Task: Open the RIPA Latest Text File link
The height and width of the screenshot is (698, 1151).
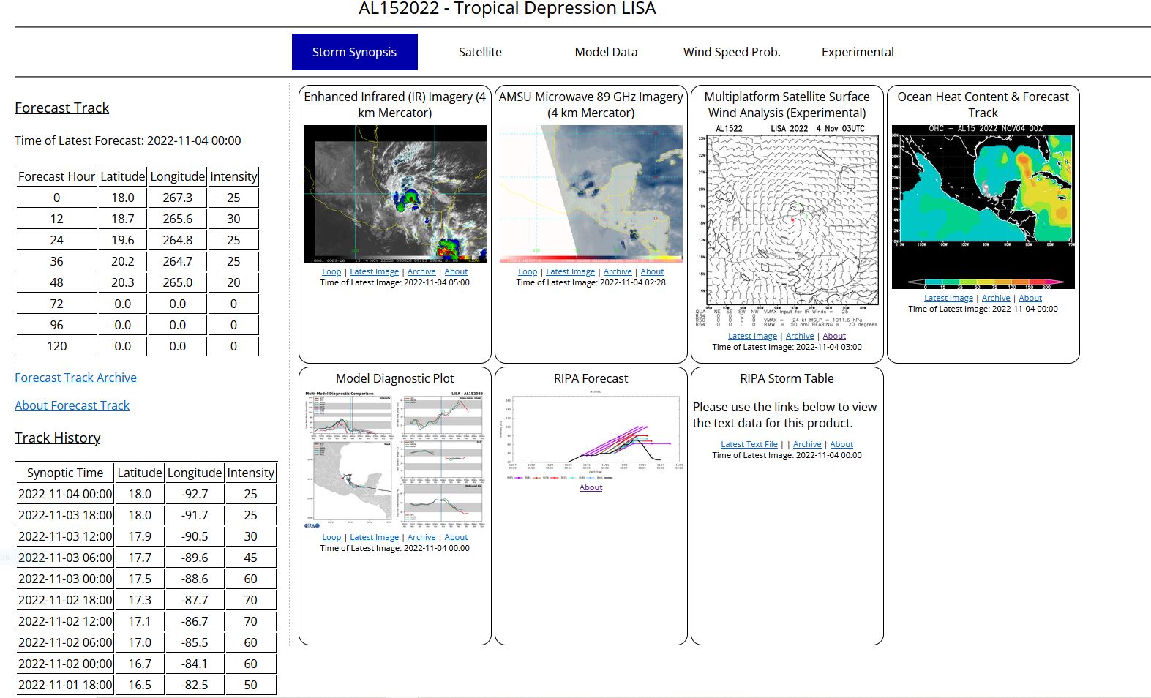Action: (x=749, y=444)
